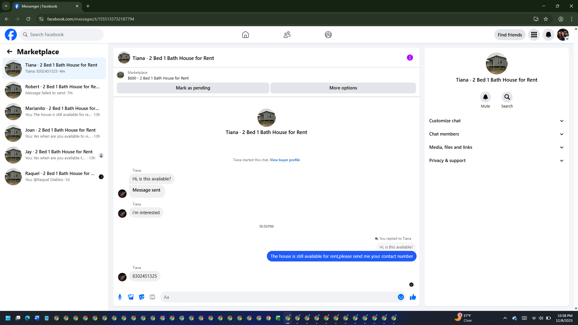Open the $600 Marketplace listing link
Screen dimensions: 578x325
[158, 78]
